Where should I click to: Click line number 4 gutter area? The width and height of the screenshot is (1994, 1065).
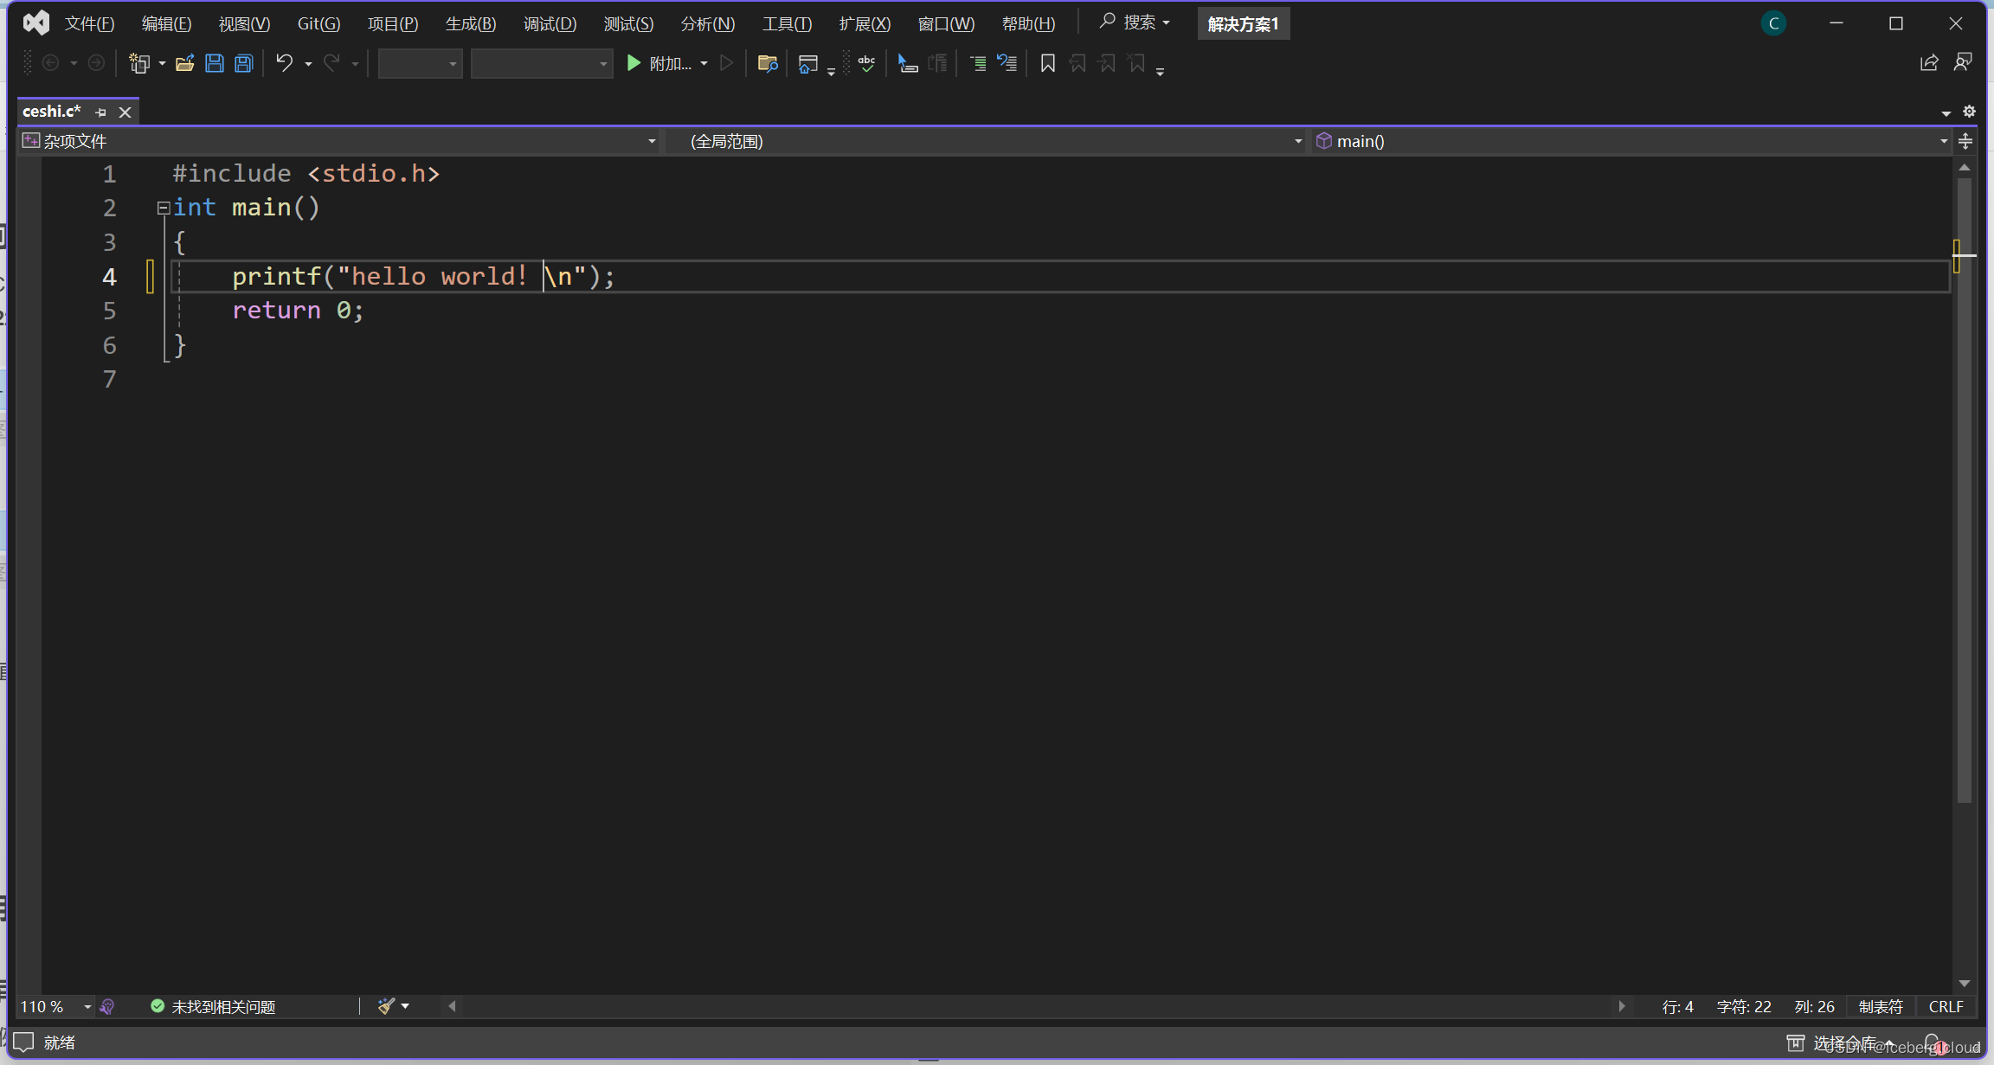(x=109, y=275)
